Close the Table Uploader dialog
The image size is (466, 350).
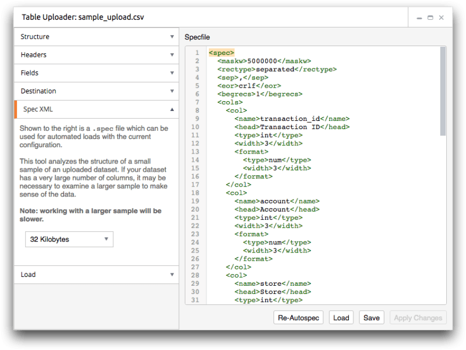pos(442,18)
